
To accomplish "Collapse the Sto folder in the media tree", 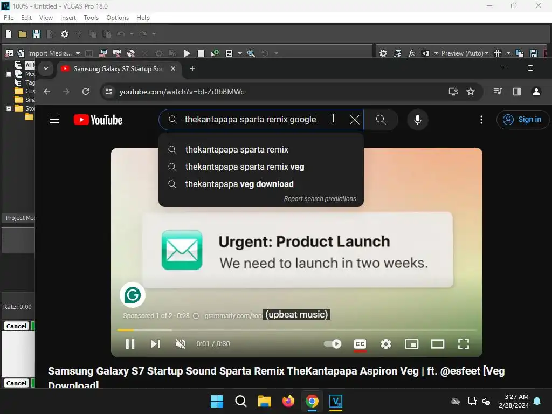I will coord(9,108).
